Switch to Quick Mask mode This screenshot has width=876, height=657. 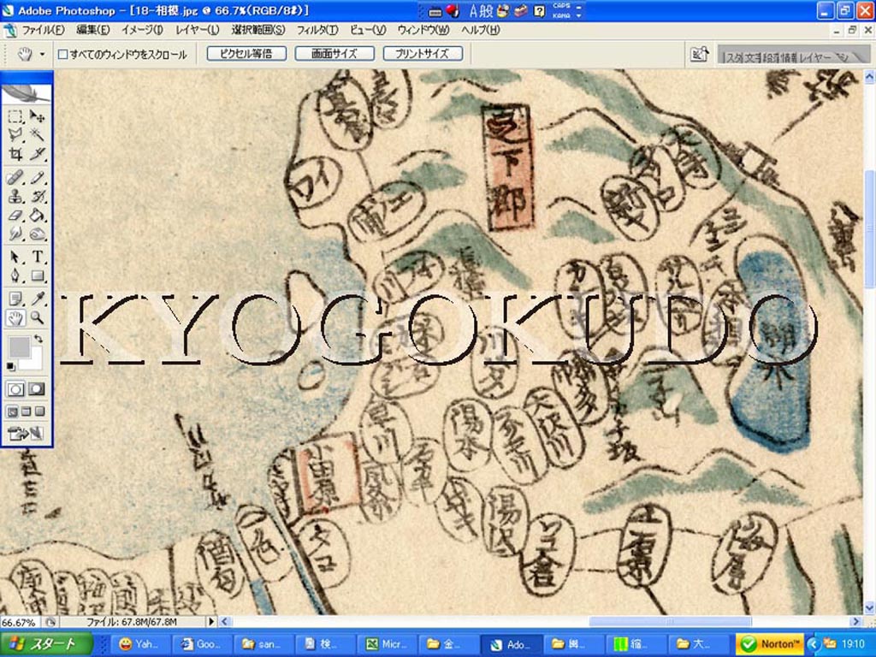pyautogui.click(x=37, y=389)
